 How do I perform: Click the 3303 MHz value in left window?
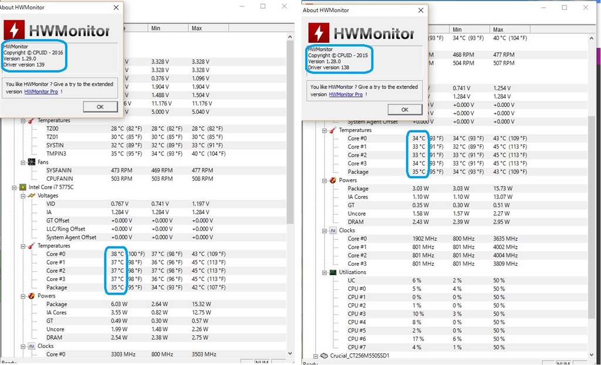point(123,354)
